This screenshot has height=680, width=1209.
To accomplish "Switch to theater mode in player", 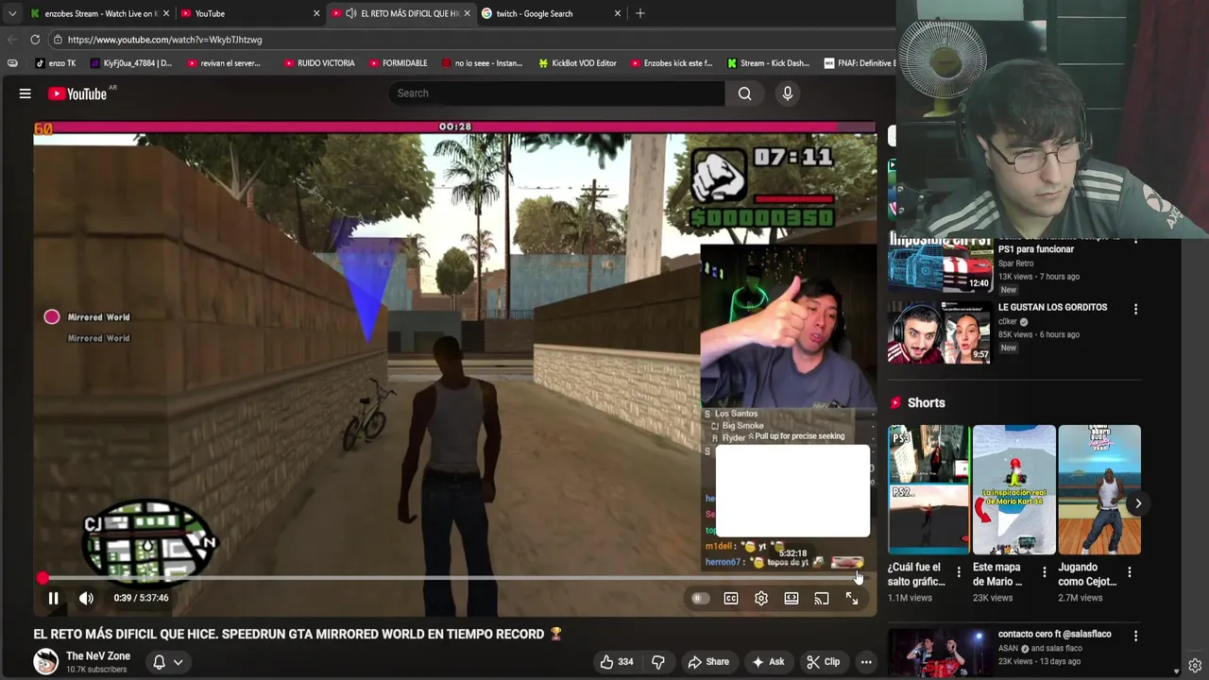I will click(792, 598).
